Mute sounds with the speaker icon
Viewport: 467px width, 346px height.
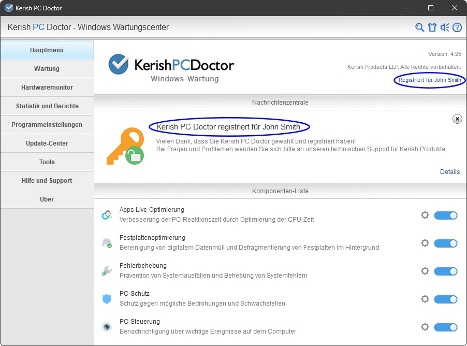445,27
